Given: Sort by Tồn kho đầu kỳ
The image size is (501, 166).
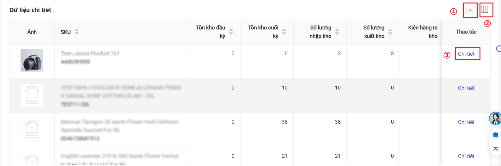Looking at the screenshot, I should (231, 32).
